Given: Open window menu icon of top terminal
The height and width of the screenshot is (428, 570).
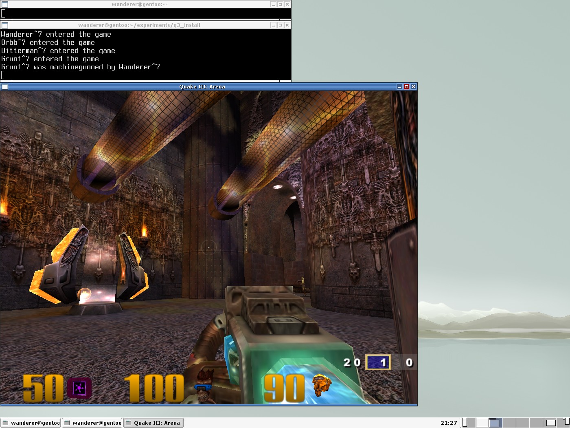Looking at the screenshot, I should (5, 4).
